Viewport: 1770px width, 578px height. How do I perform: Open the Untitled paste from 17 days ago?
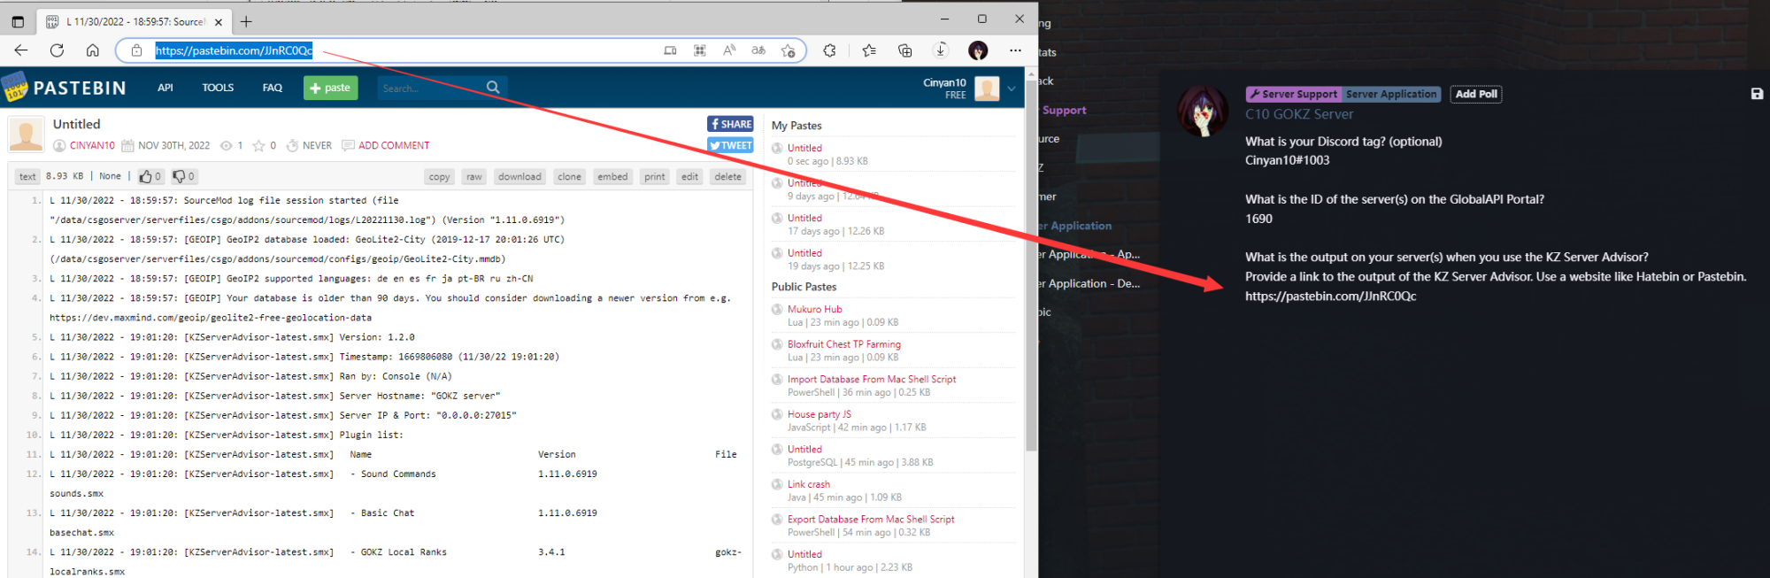(804, 218)
